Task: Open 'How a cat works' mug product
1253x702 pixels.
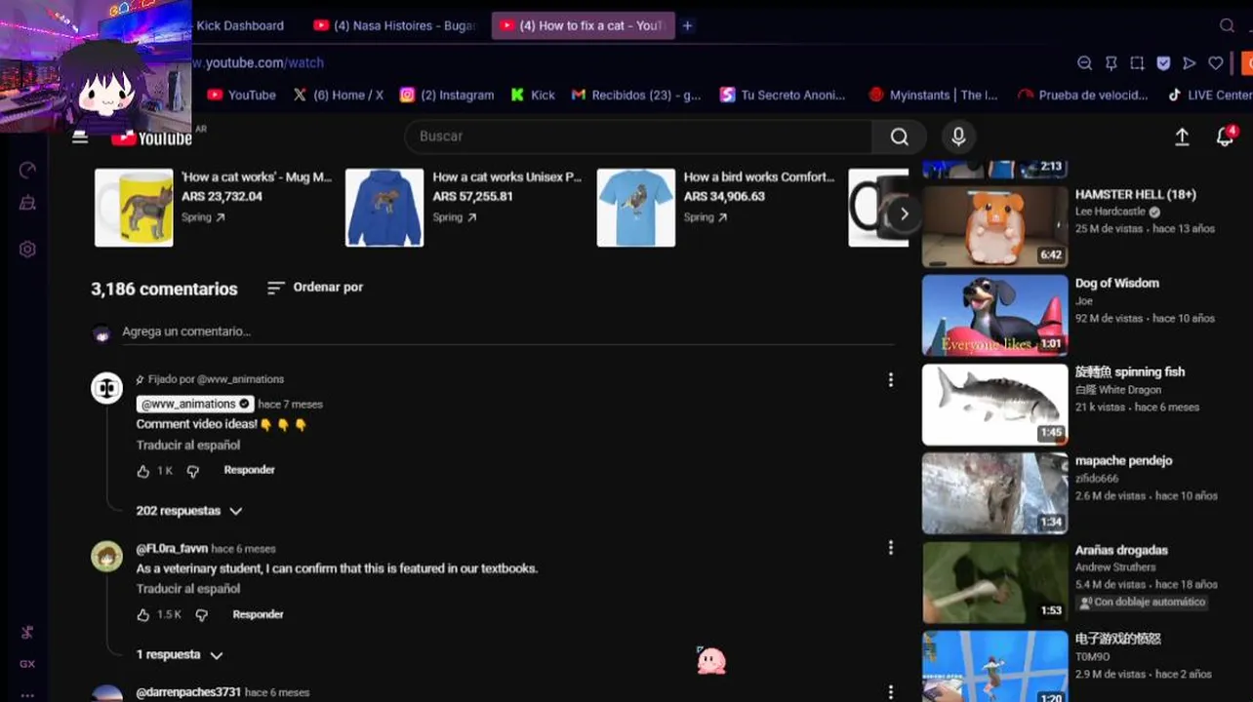Action: pos(215,207)
